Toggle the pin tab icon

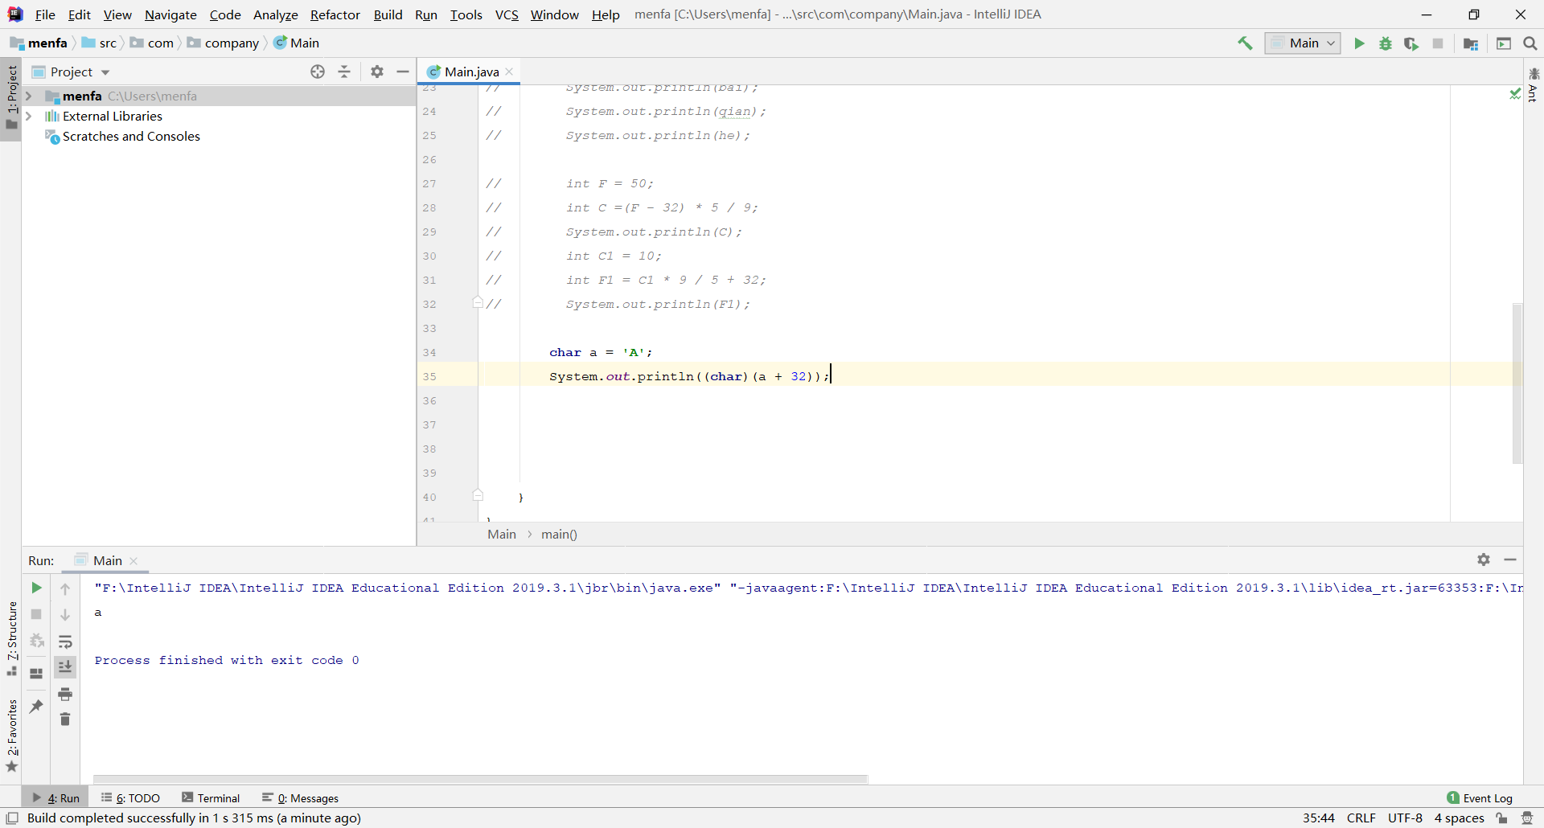click(36, 706)
